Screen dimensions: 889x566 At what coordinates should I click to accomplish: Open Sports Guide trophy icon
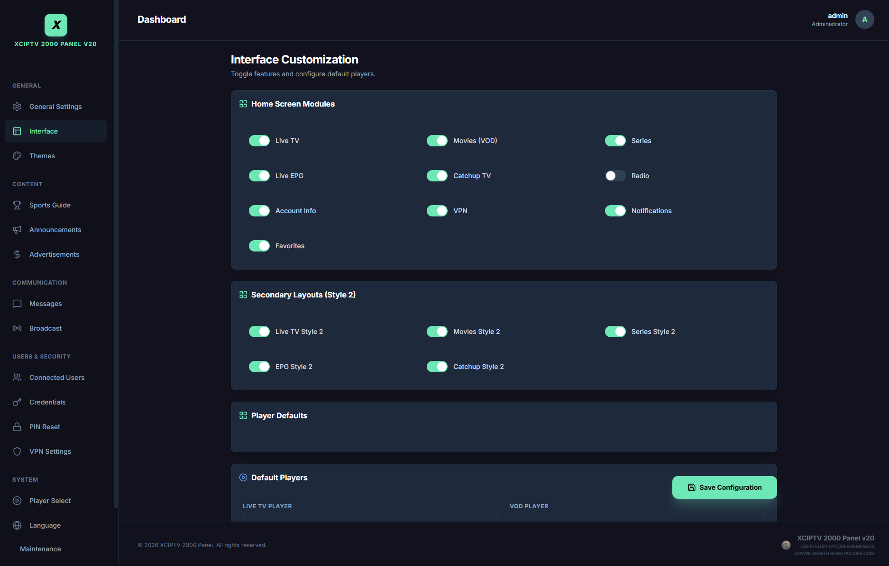pos(17,205)
